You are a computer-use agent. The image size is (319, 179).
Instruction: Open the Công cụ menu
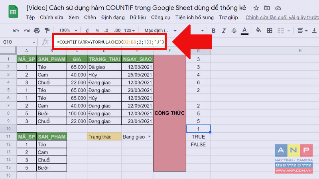point(161,18)
